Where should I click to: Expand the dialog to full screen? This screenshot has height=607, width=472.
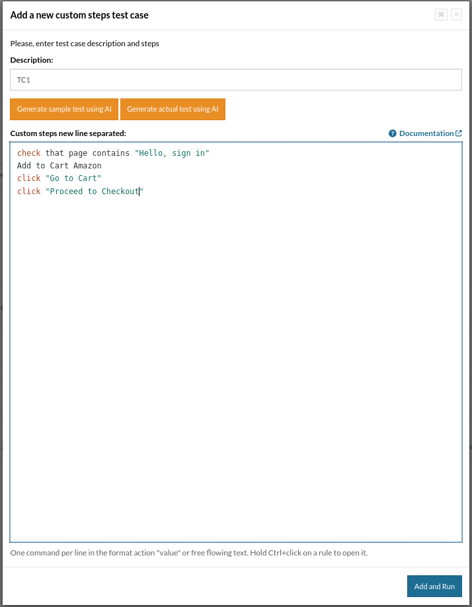[441, 15]
